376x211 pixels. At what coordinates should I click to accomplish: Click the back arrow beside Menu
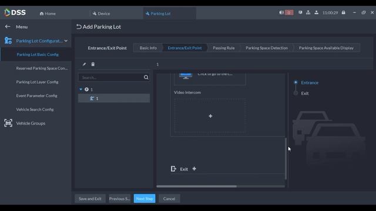[8, 26]
